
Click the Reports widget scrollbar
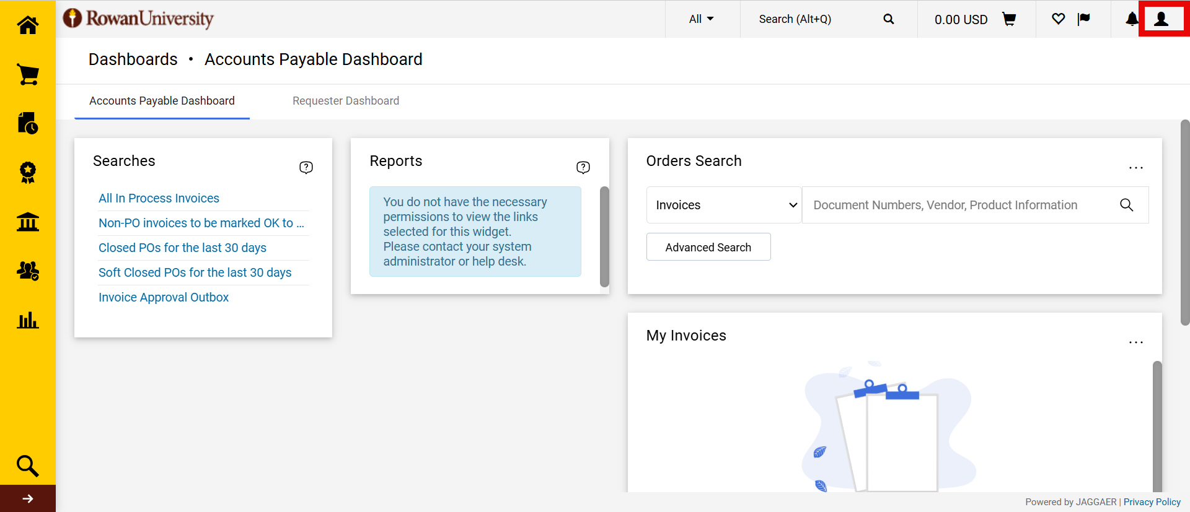pyautogui.click(x=604, y=237)
